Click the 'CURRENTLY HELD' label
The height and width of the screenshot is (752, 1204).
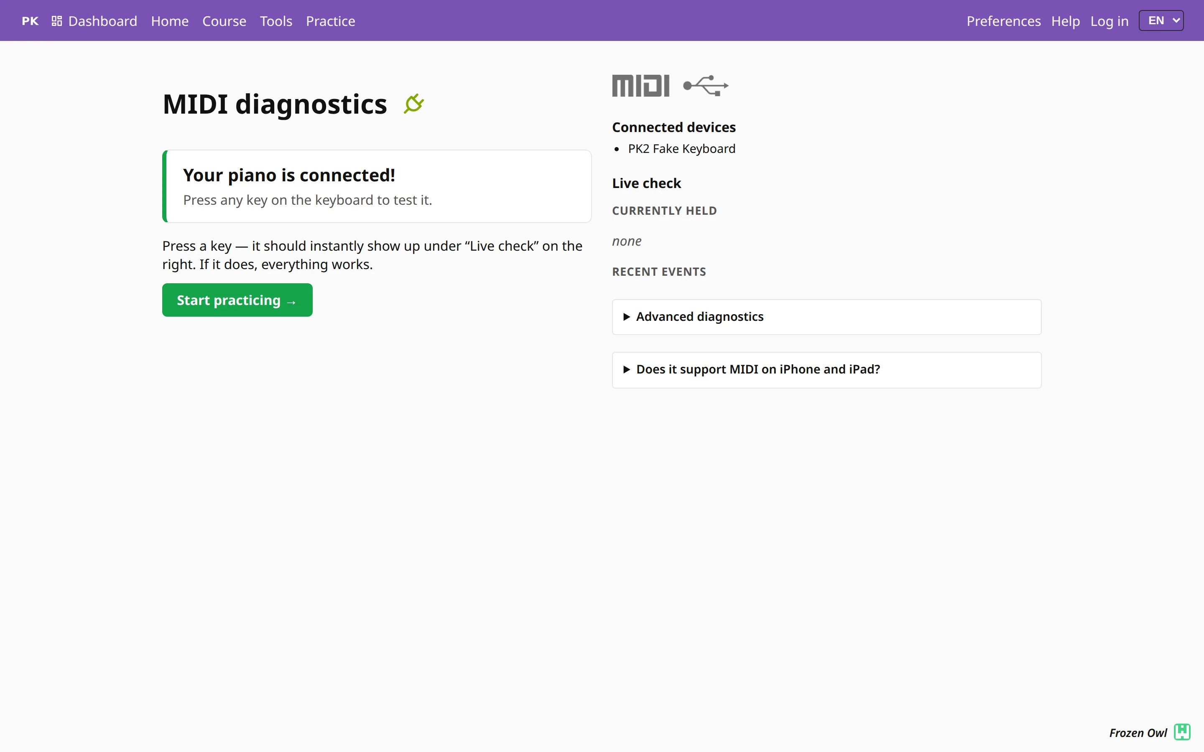pos(664,211)
